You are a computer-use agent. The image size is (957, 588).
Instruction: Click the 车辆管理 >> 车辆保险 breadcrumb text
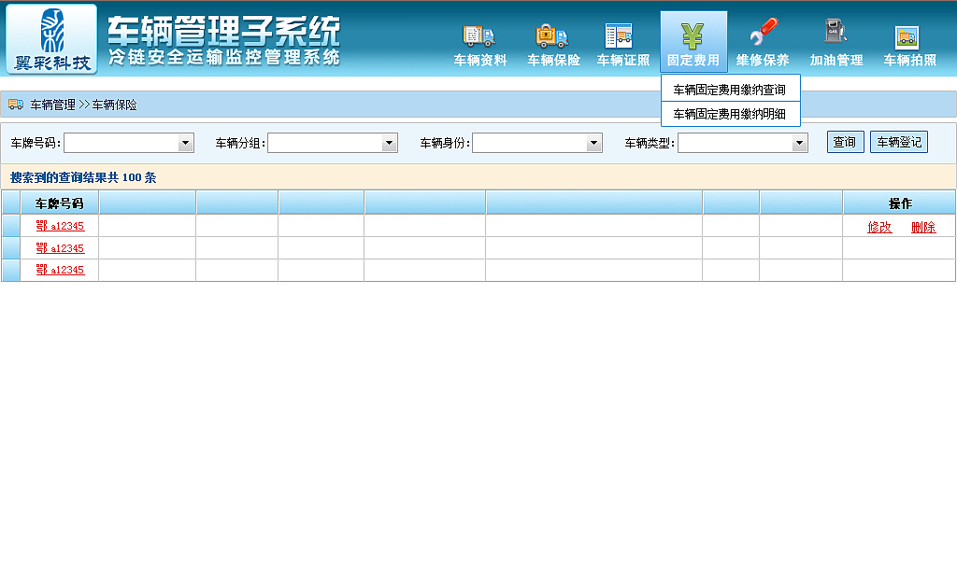(83, 105)
